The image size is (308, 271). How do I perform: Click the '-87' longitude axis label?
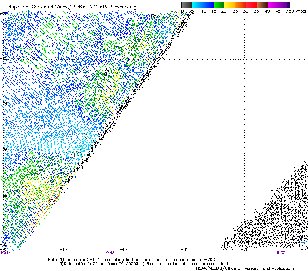point(64,249)
